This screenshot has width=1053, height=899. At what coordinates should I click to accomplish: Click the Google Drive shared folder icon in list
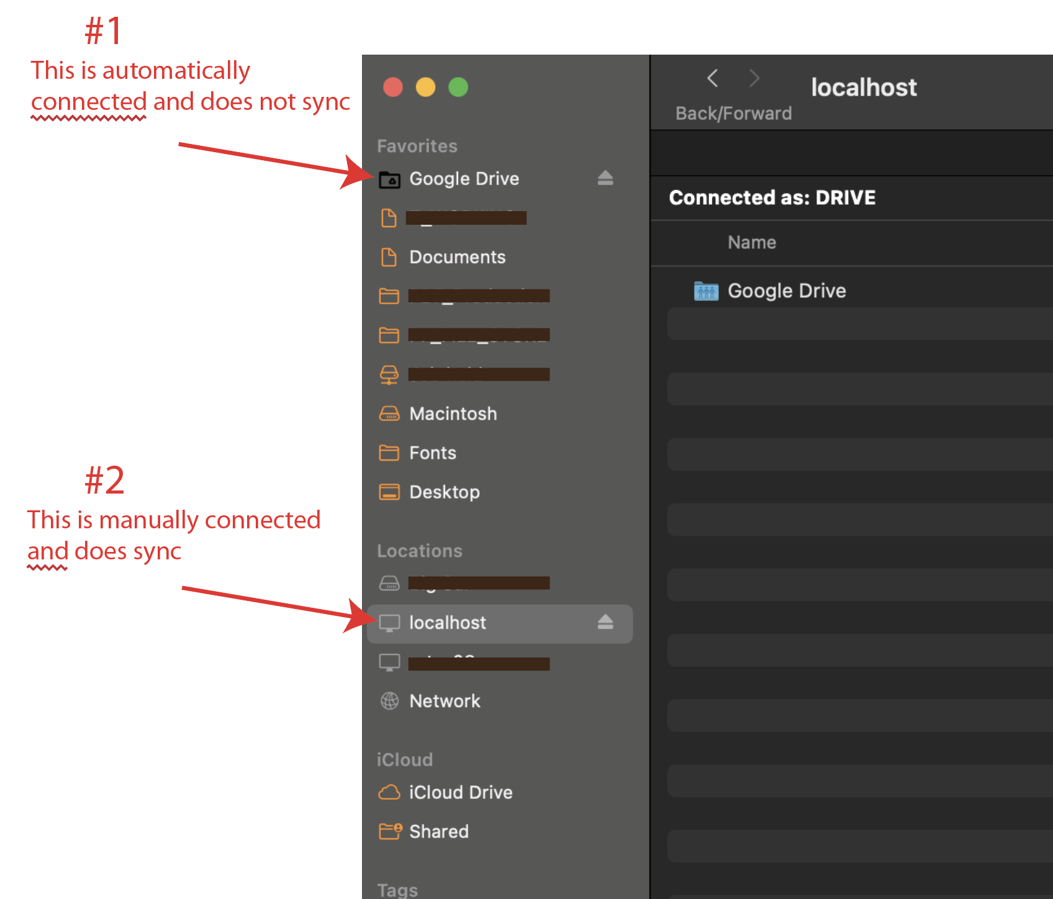[x=706, y=291]
